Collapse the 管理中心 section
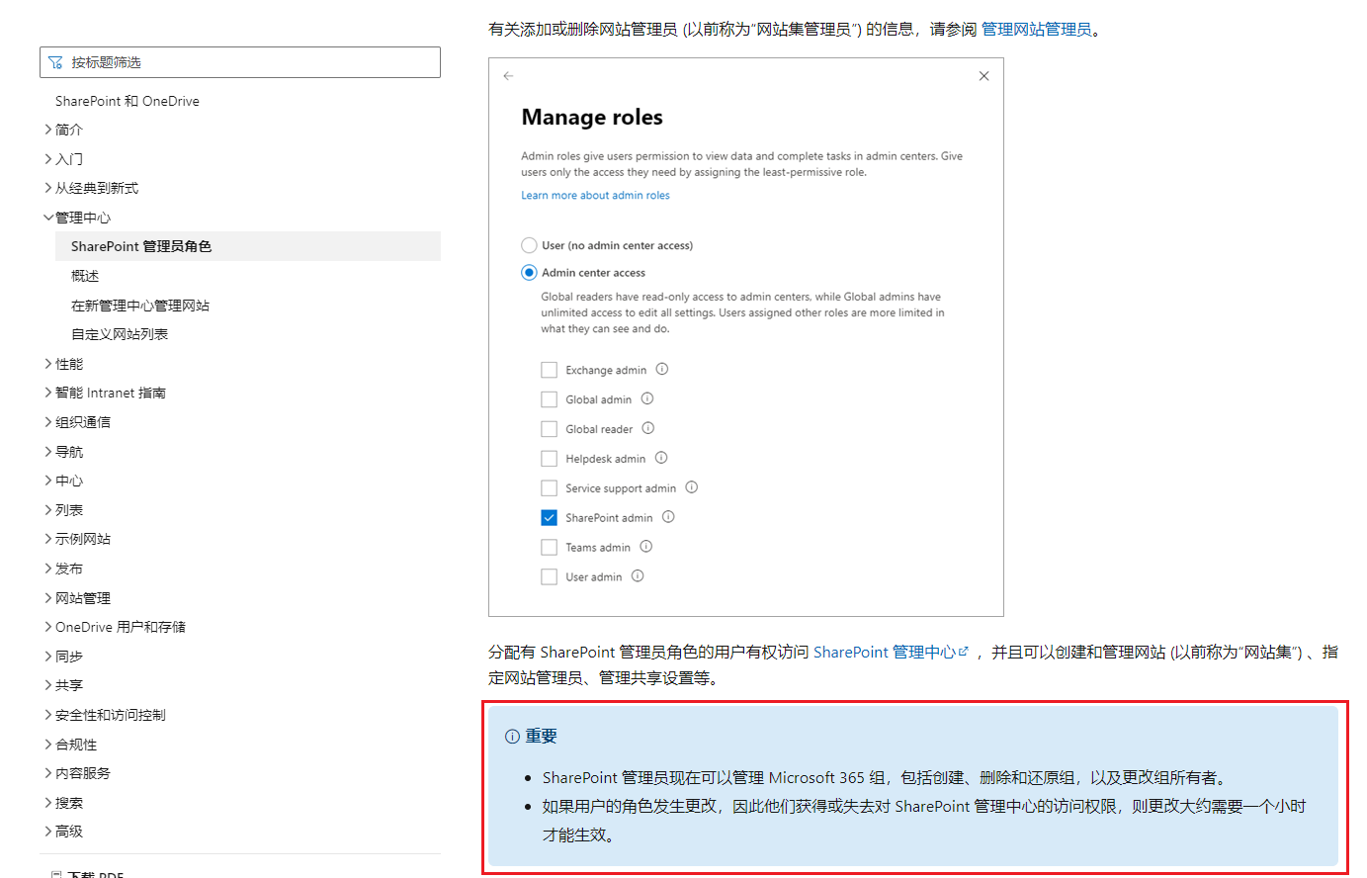This screenshot has height=878, width=1367. (77, 218)
